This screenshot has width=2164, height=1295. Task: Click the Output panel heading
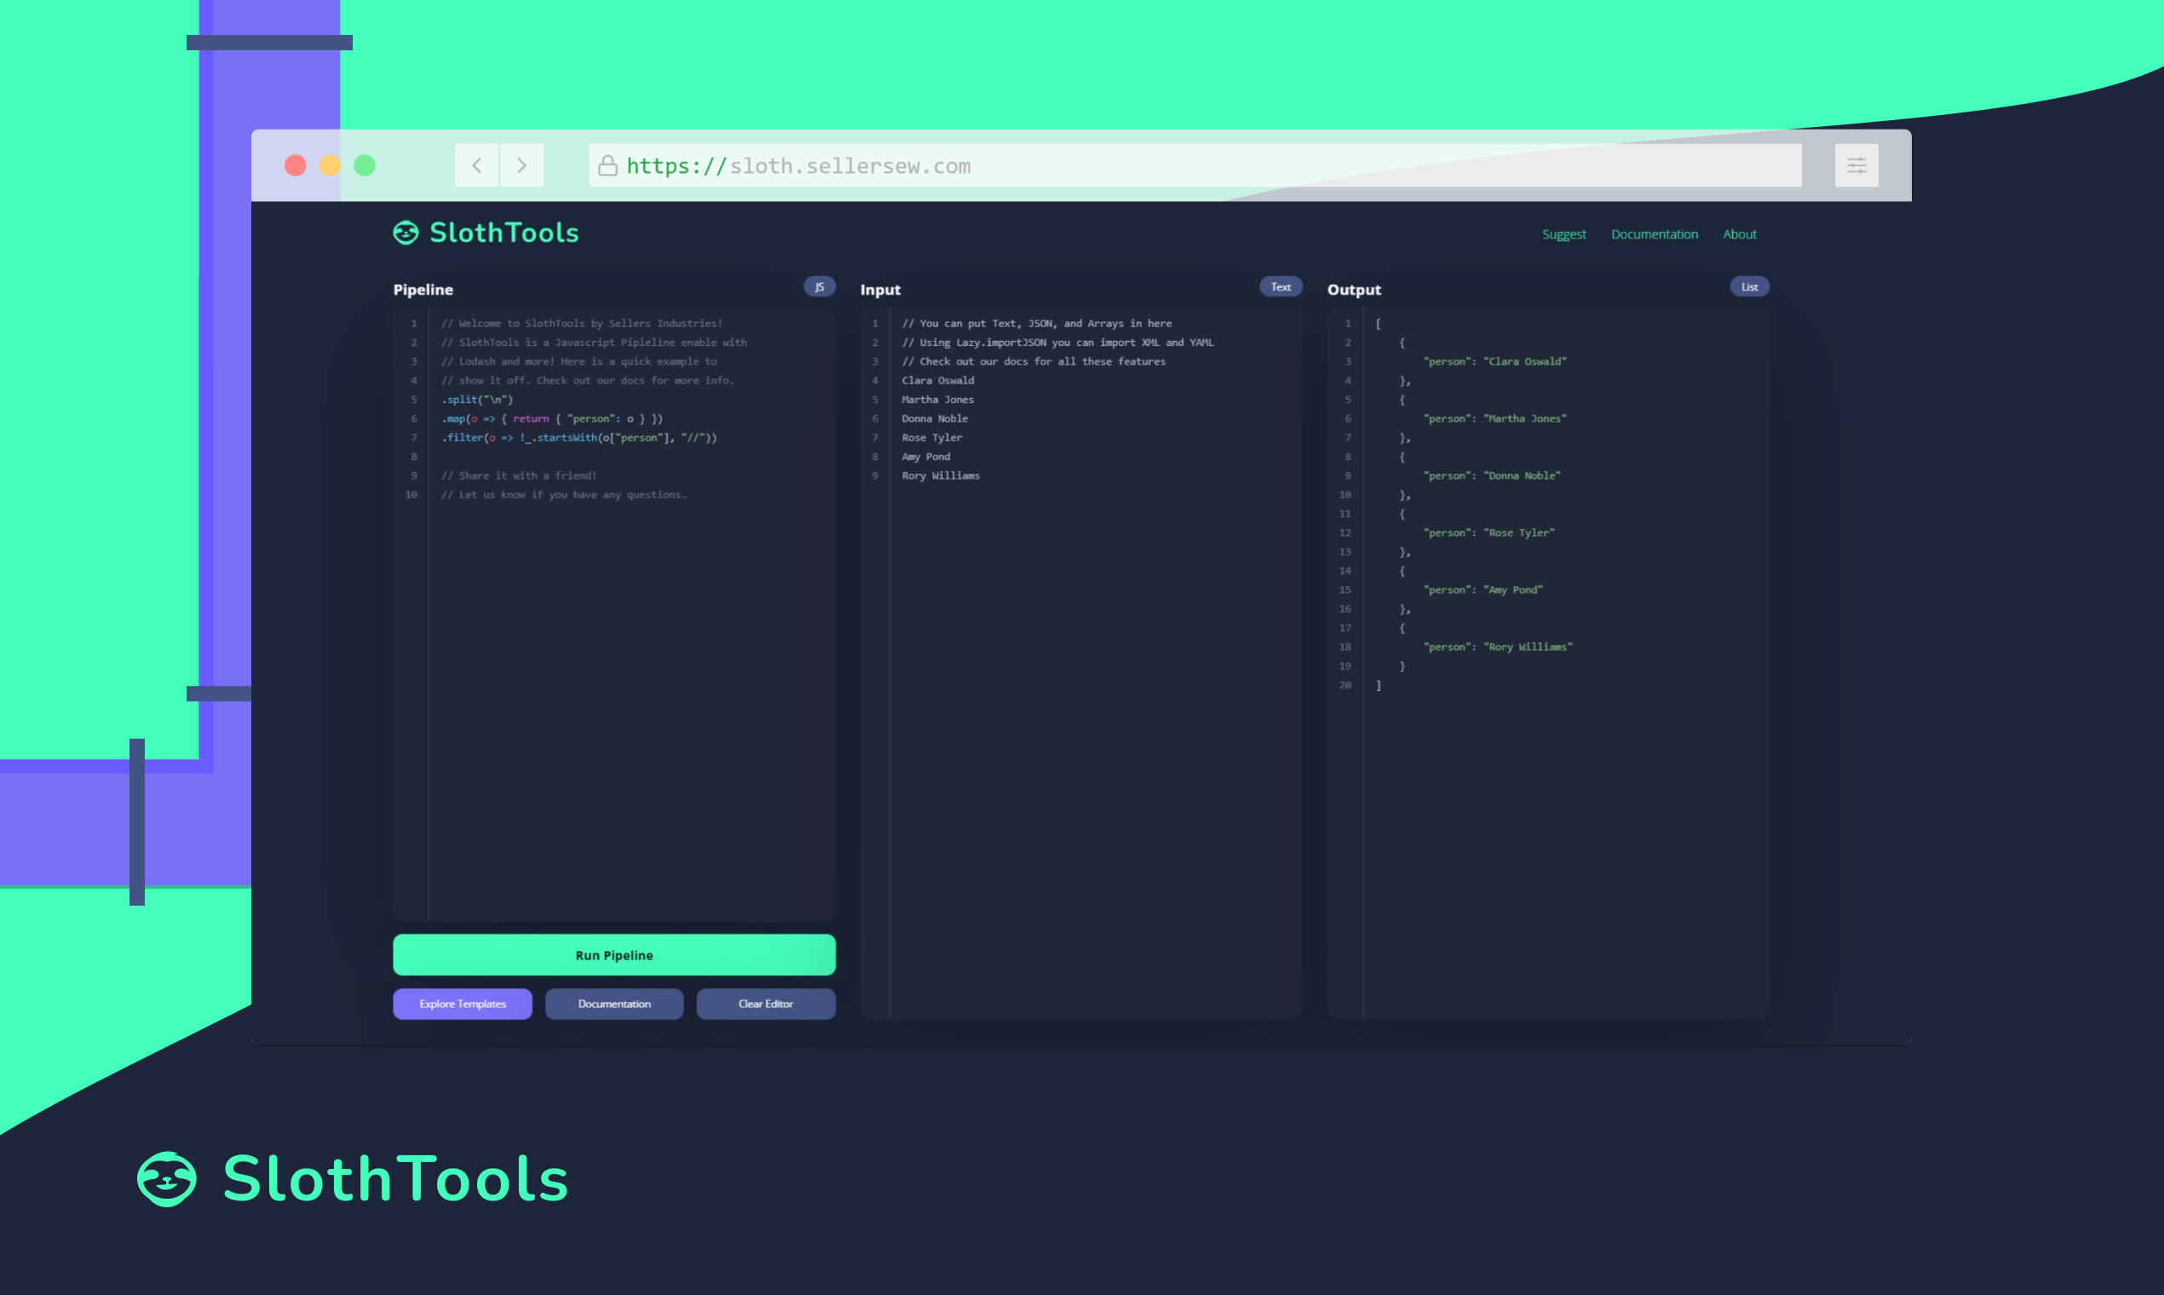point(1355,290)
